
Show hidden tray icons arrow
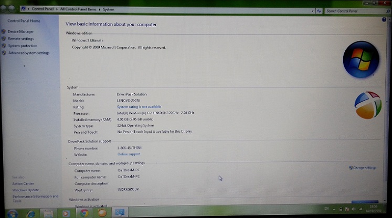(x=334, y=209)
